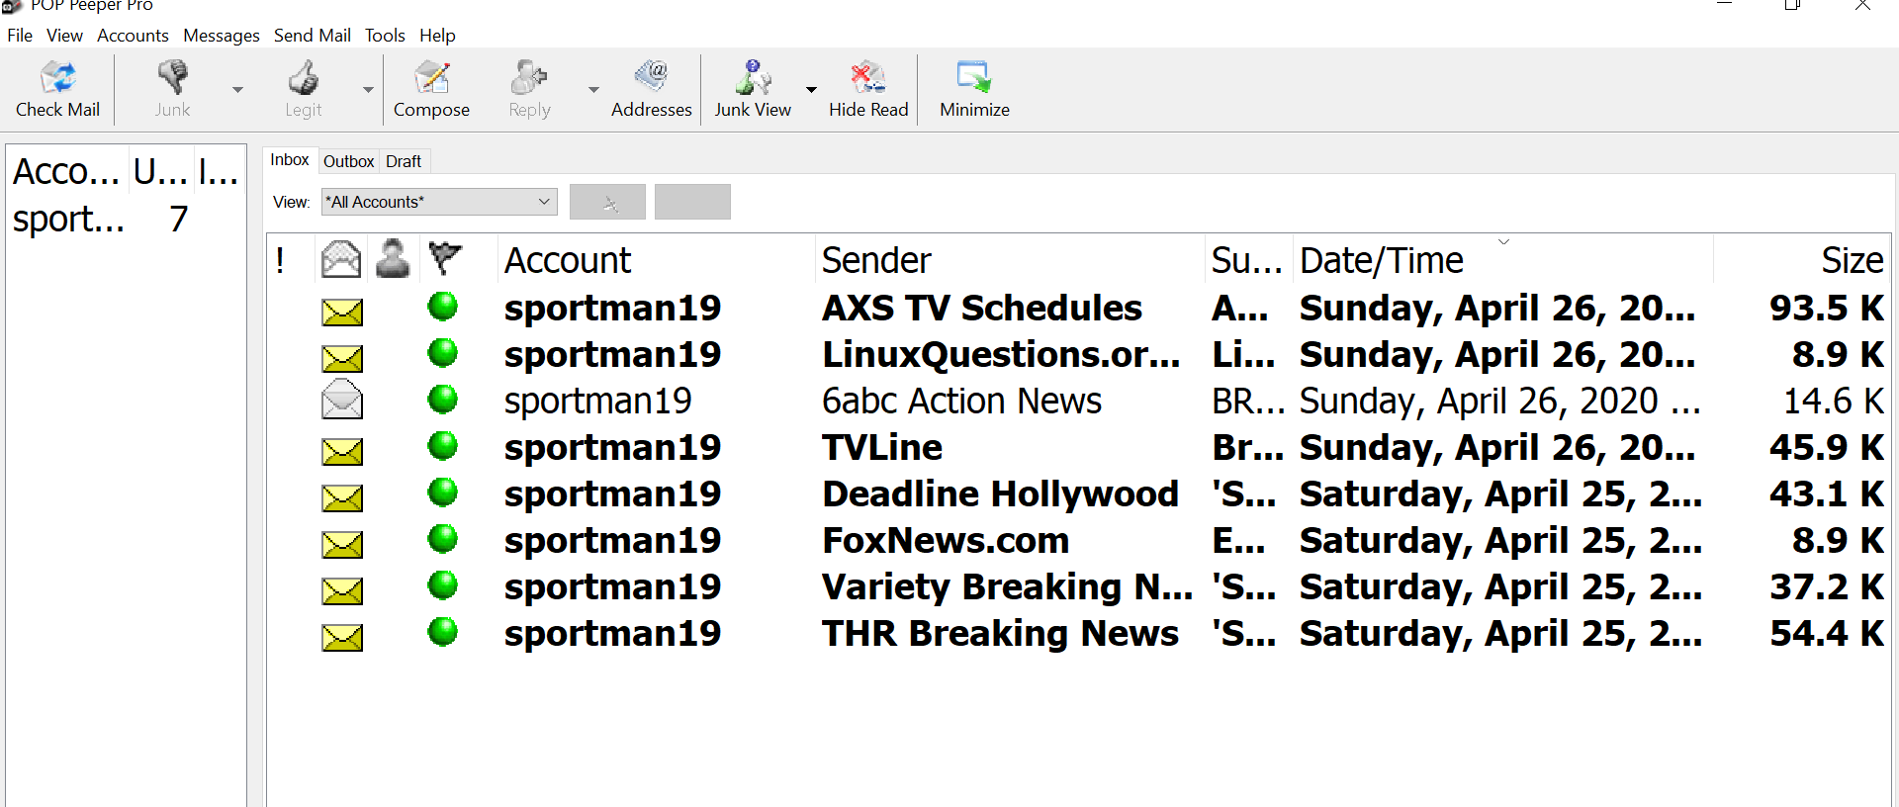Image resolution: width=1899 pixels, height=807 pixels.
Task: Select the TVLine message
Action: [1079, 448]
